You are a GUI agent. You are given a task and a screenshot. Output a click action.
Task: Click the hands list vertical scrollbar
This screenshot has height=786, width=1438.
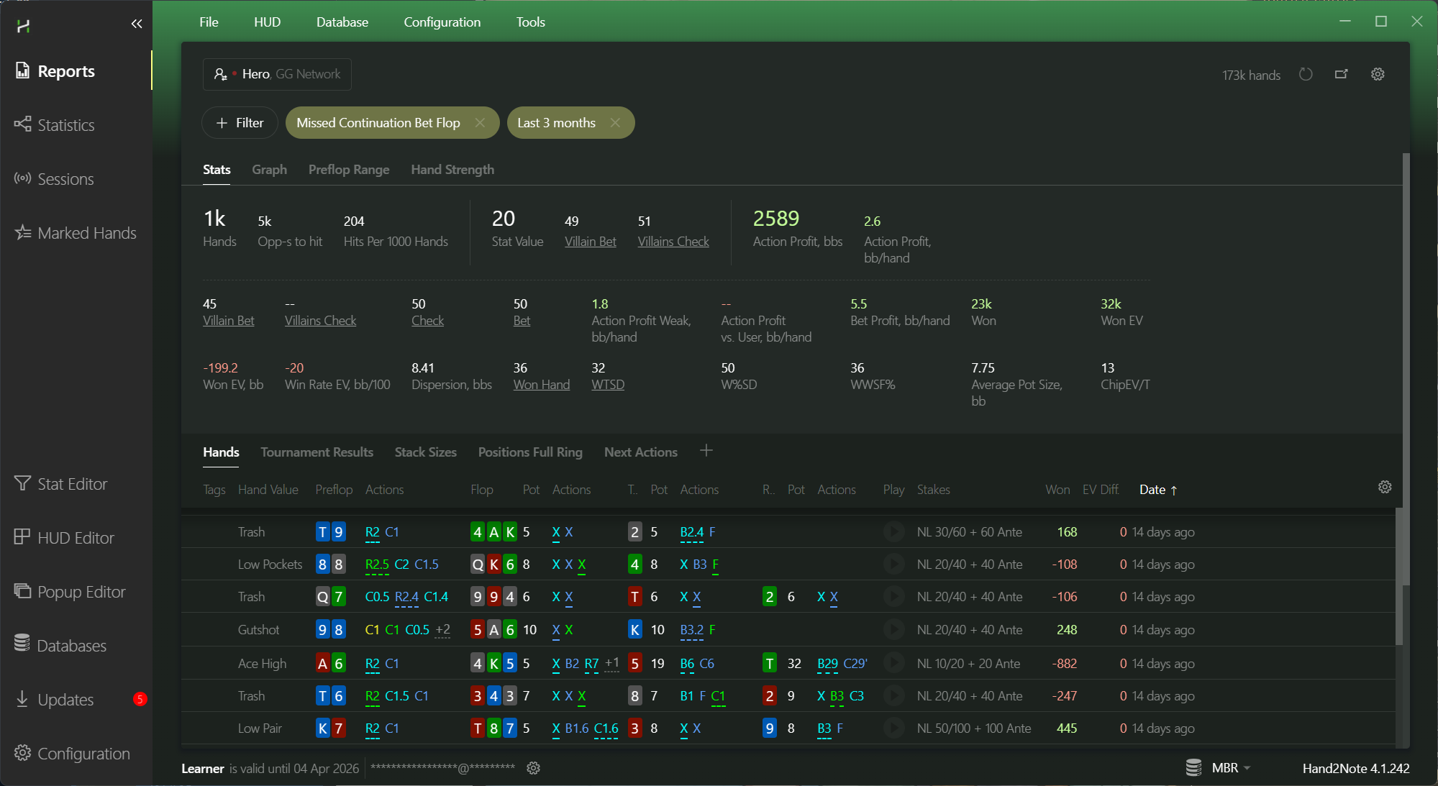(1398, 575)
